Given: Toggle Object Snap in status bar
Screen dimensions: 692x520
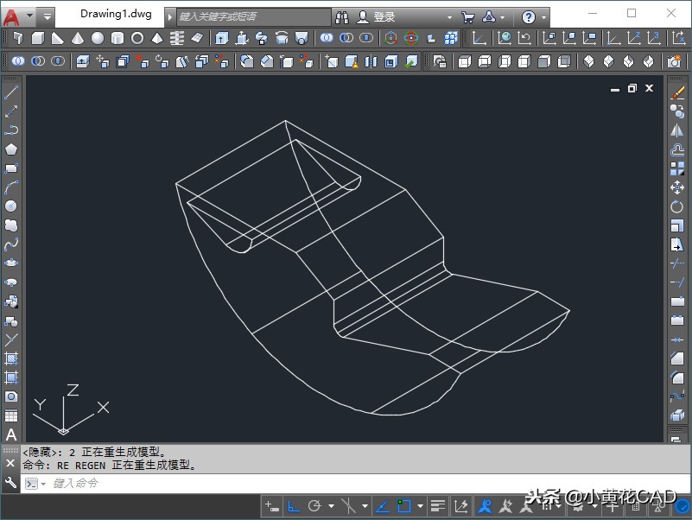Looking at the screenshot, I should pyautogui.click(x=403, y=506).
